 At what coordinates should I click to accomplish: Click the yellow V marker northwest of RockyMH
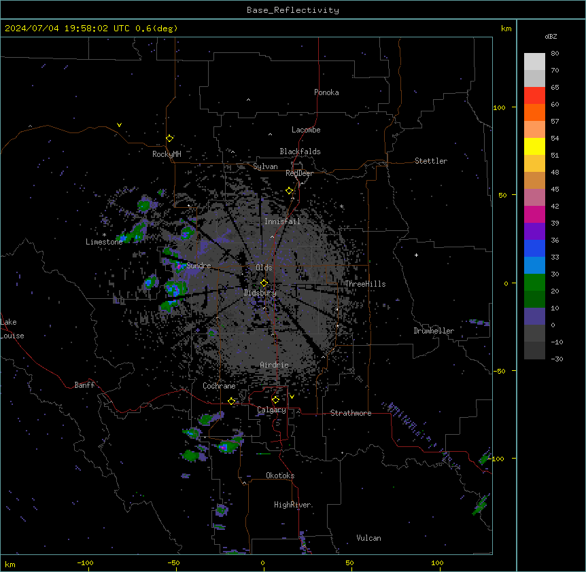coord(119,125)
